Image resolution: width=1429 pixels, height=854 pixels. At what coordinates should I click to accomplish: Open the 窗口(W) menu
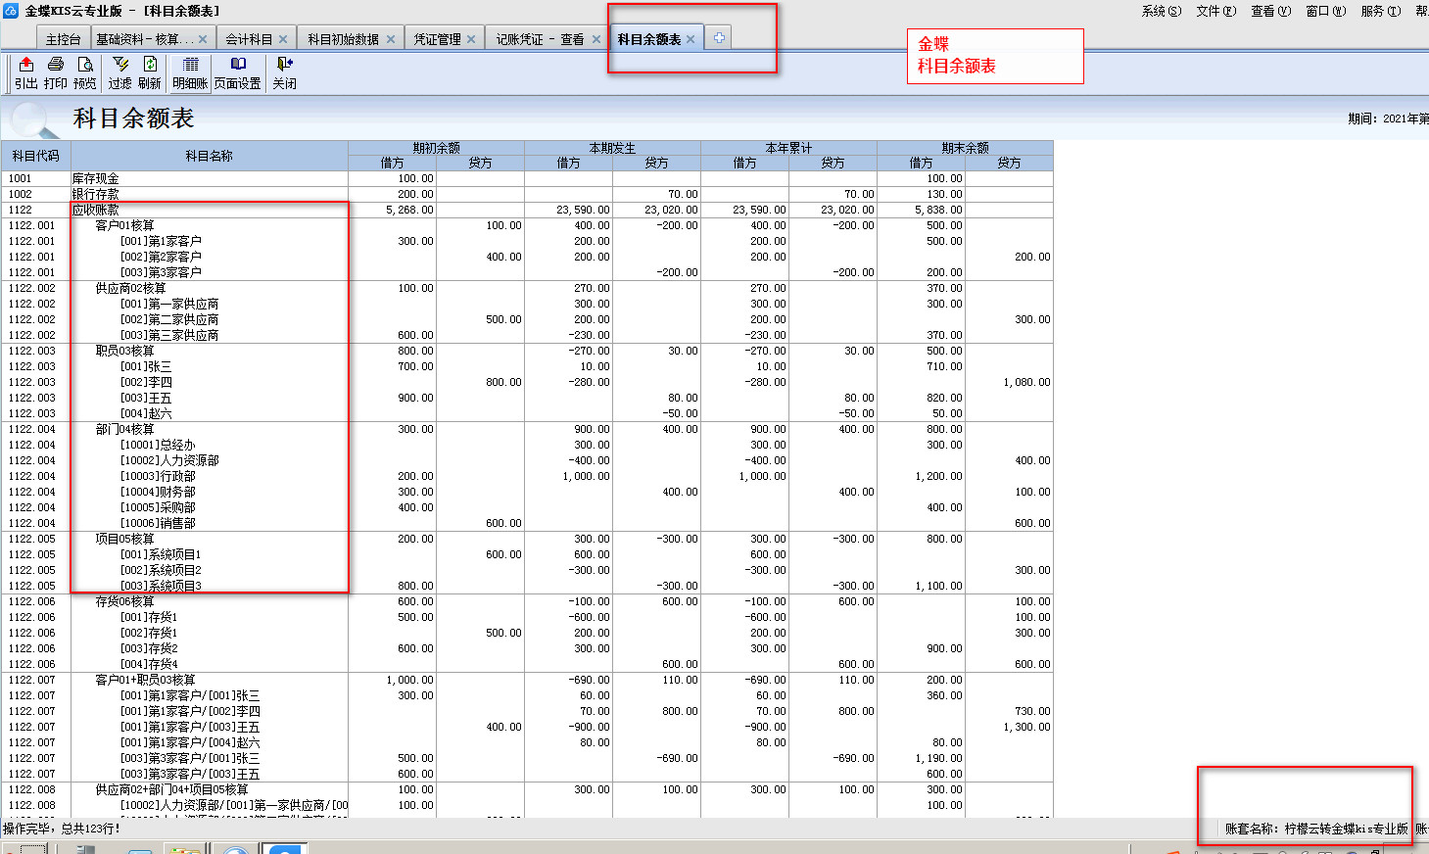1325,11
